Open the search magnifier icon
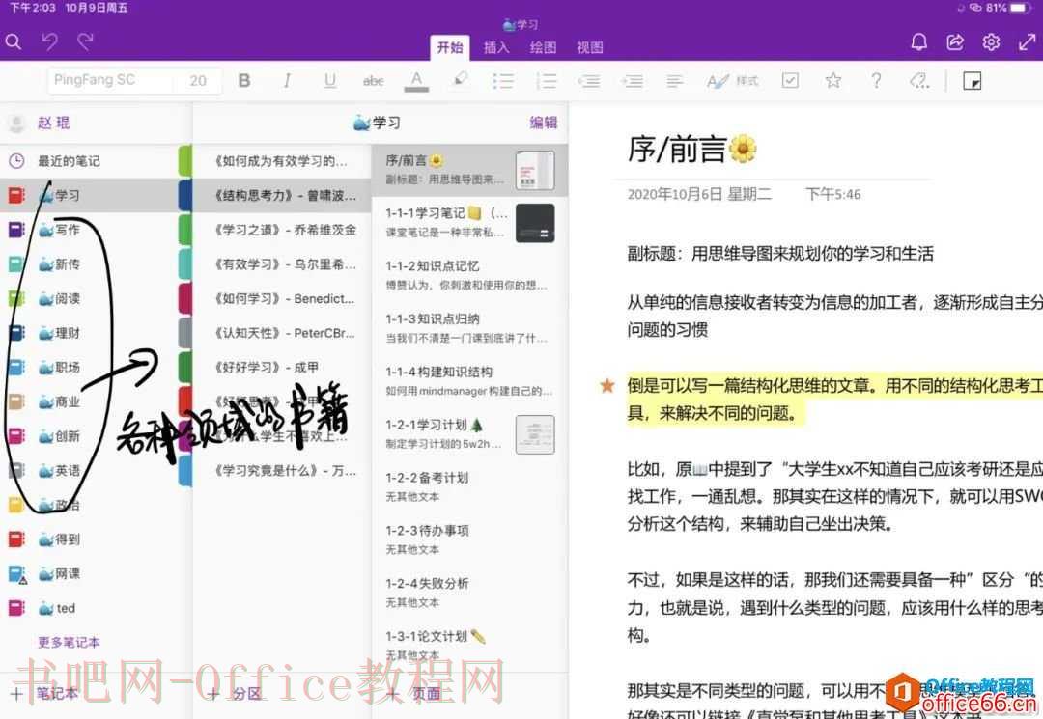 [x=14, y=42]
